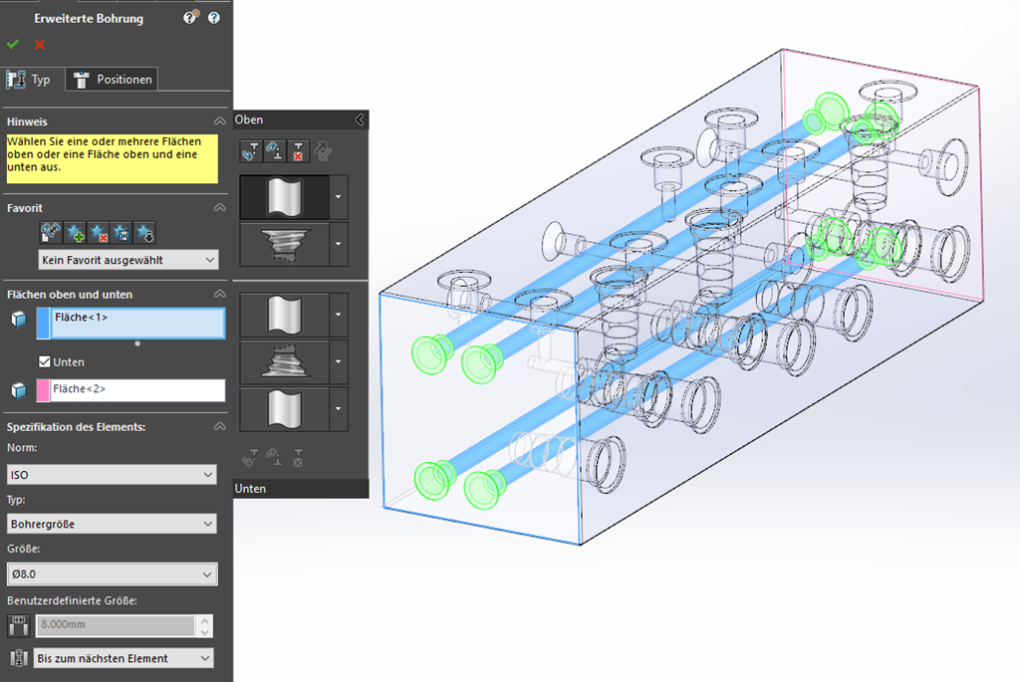Click the face cube icon beside Fläche<2>
Image resolution: width=1020 pixels, height=682 pixels.
19,390
